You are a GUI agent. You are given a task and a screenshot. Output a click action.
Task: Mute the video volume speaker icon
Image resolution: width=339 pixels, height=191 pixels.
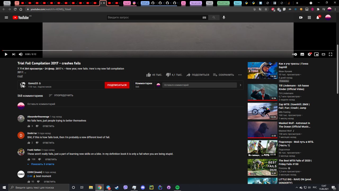tap(21, 54)
